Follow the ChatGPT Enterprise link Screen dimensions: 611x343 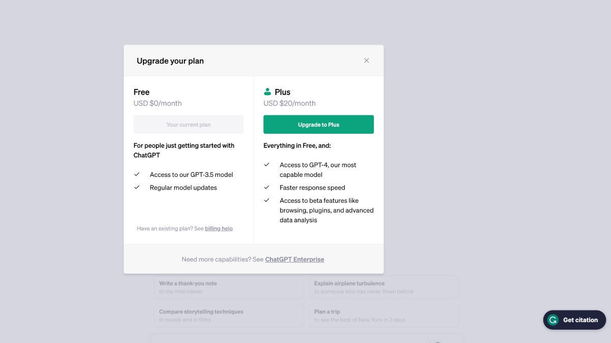point(294,259)
